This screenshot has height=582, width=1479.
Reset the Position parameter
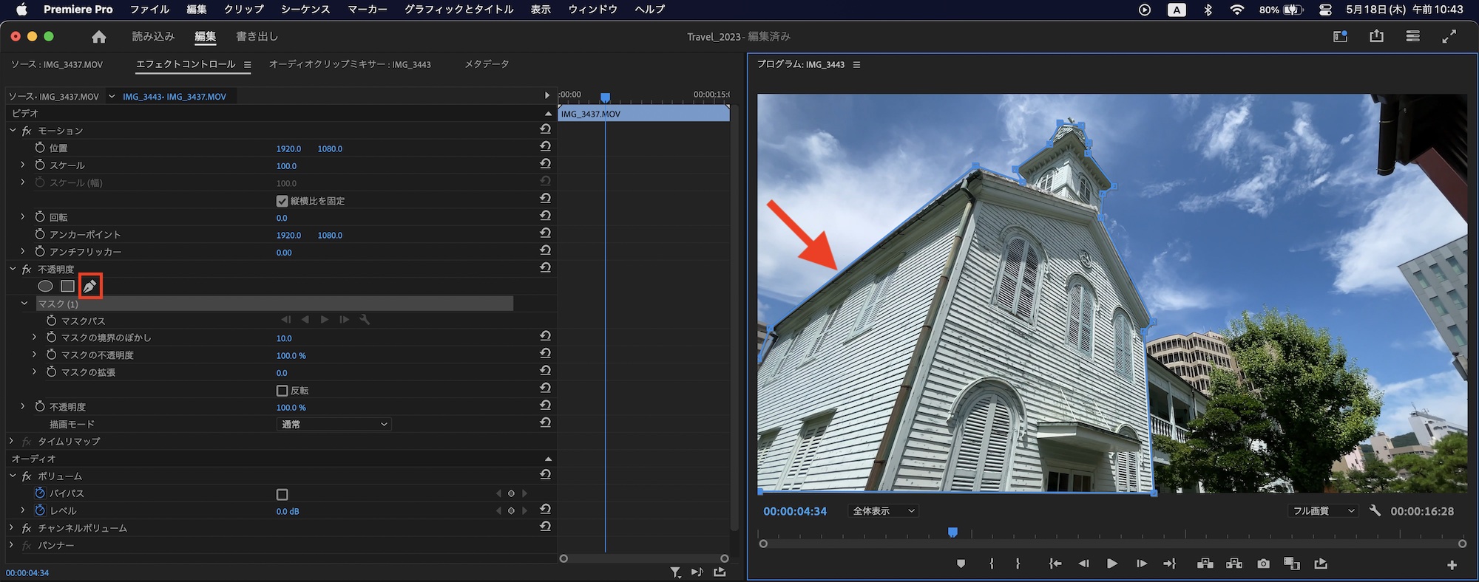(x=545, y=147)
